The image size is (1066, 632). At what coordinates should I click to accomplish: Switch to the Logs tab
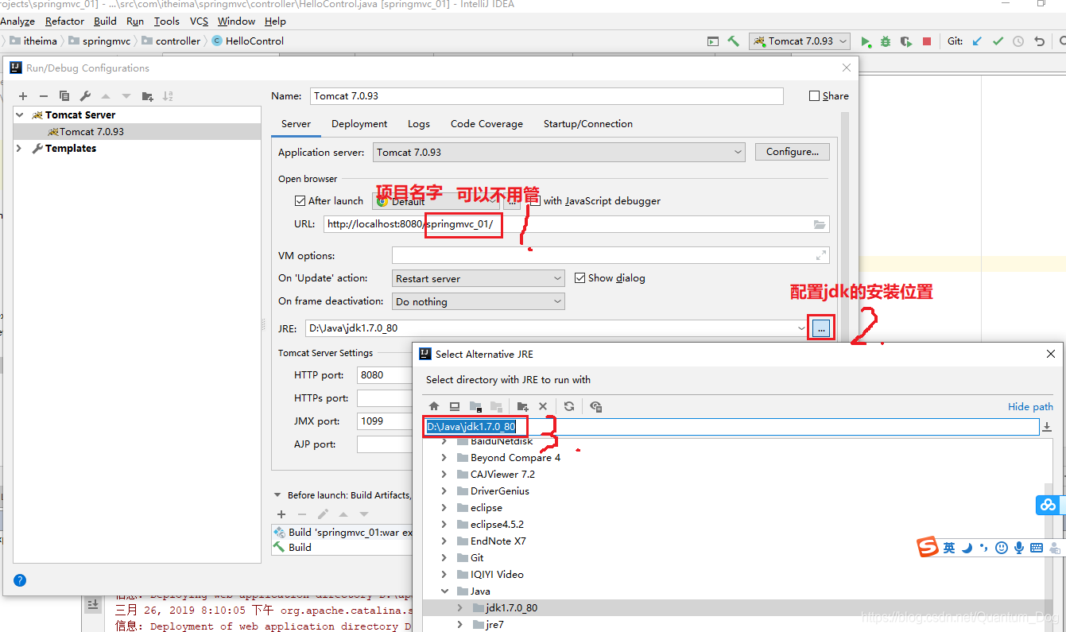(x=419, y=124)
